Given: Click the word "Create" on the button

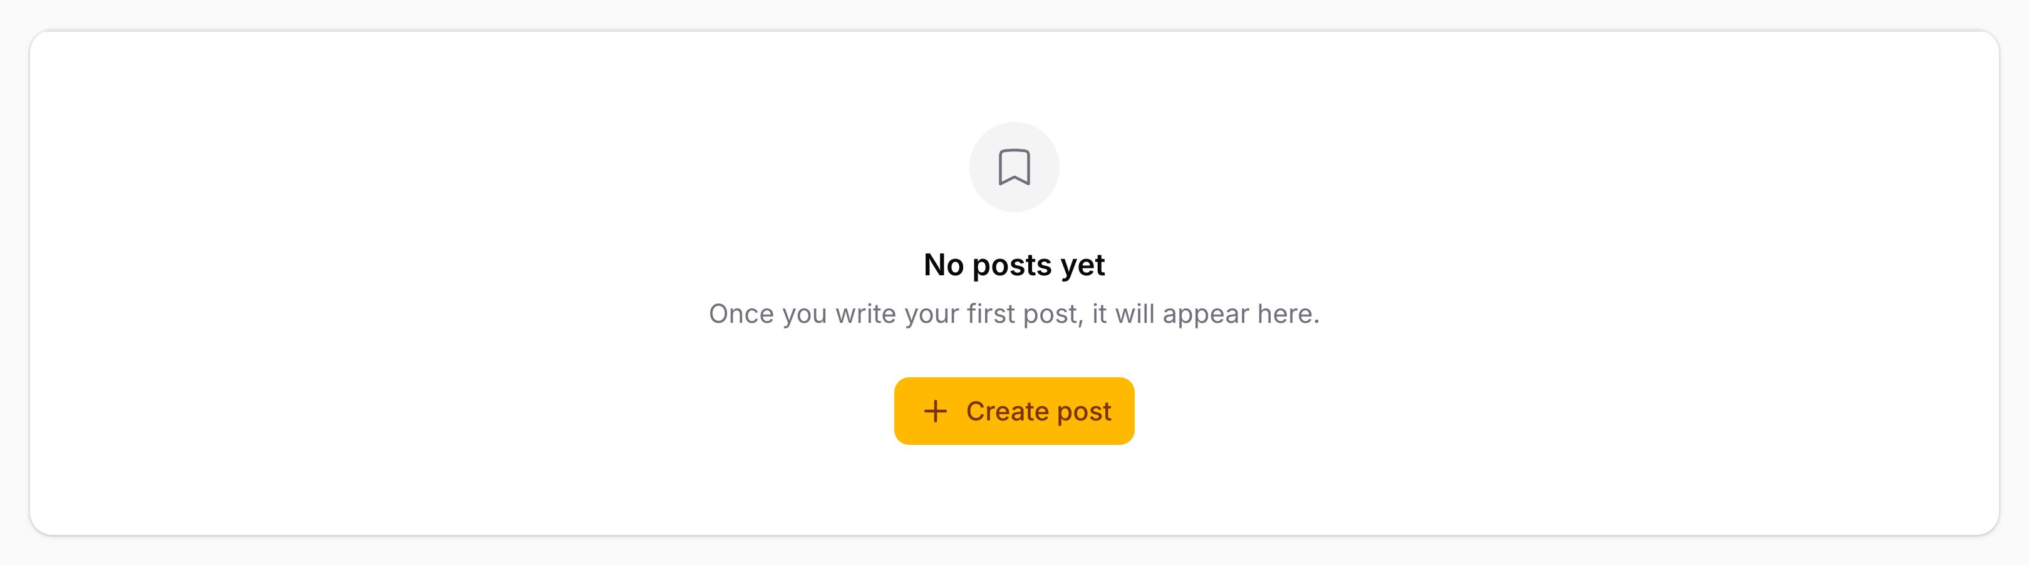Looking at the screenshot, I should click(x=1006, y=412).
